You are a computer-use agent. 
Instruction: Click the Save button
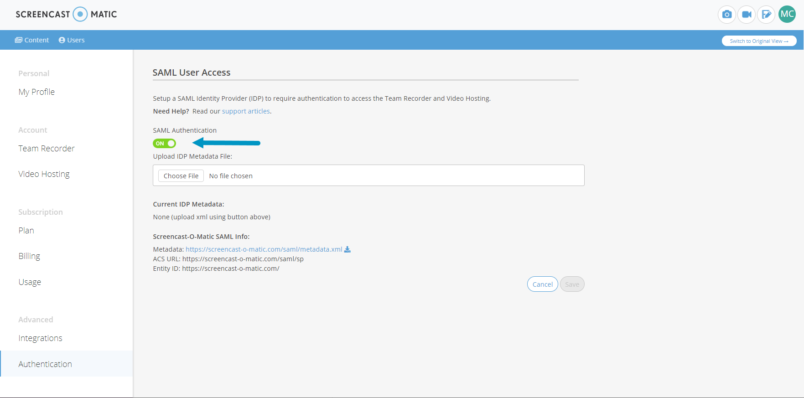[x=572, y=284]
